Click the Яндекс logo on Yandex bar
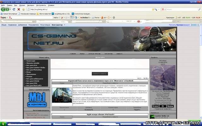Screen dimensions: 202x126 (3, 18)
